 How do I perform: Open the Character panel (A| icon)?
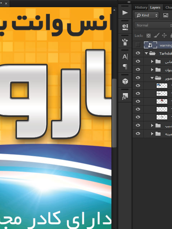pyautogui.click(x=125, y=57)
